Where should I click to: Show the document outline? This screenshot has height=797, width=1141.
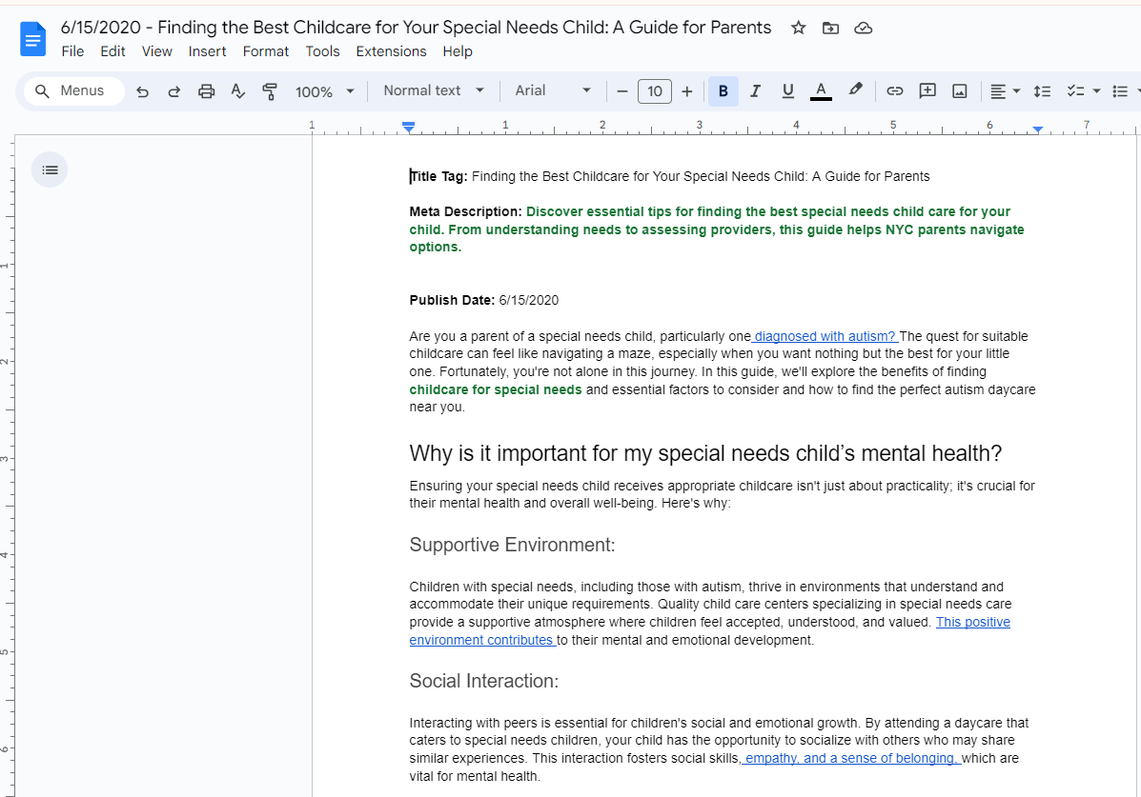pos(50,169)
